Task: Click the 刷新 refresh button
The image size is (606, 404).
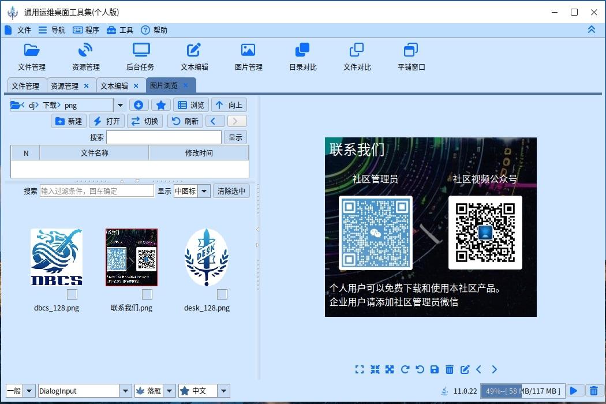Action: tap(185, 121)
